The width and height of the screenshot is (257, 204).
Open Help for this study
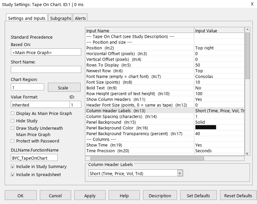pos(124,195)
